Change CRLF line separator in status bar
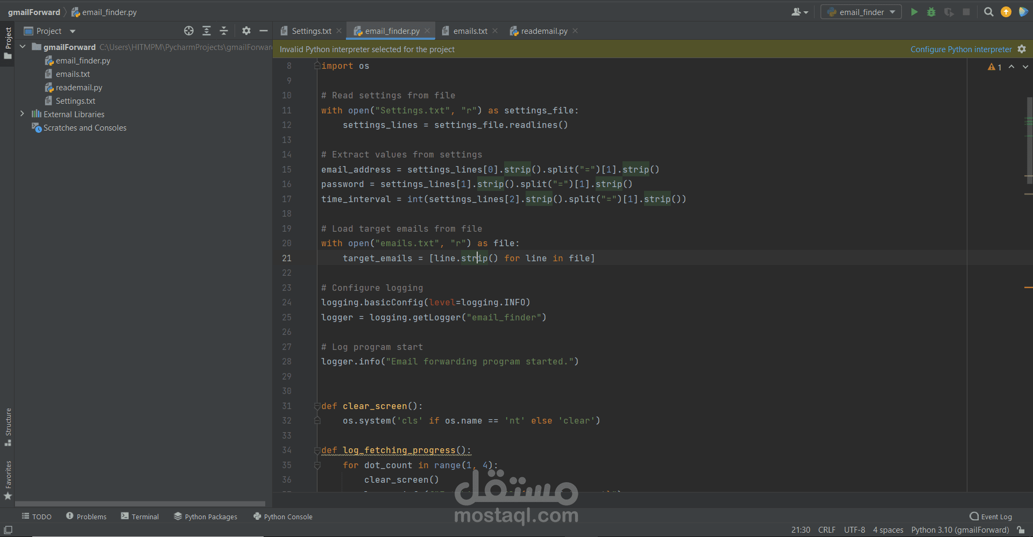Viewport: 1033px width, 537px height. (x=827, y=530)
